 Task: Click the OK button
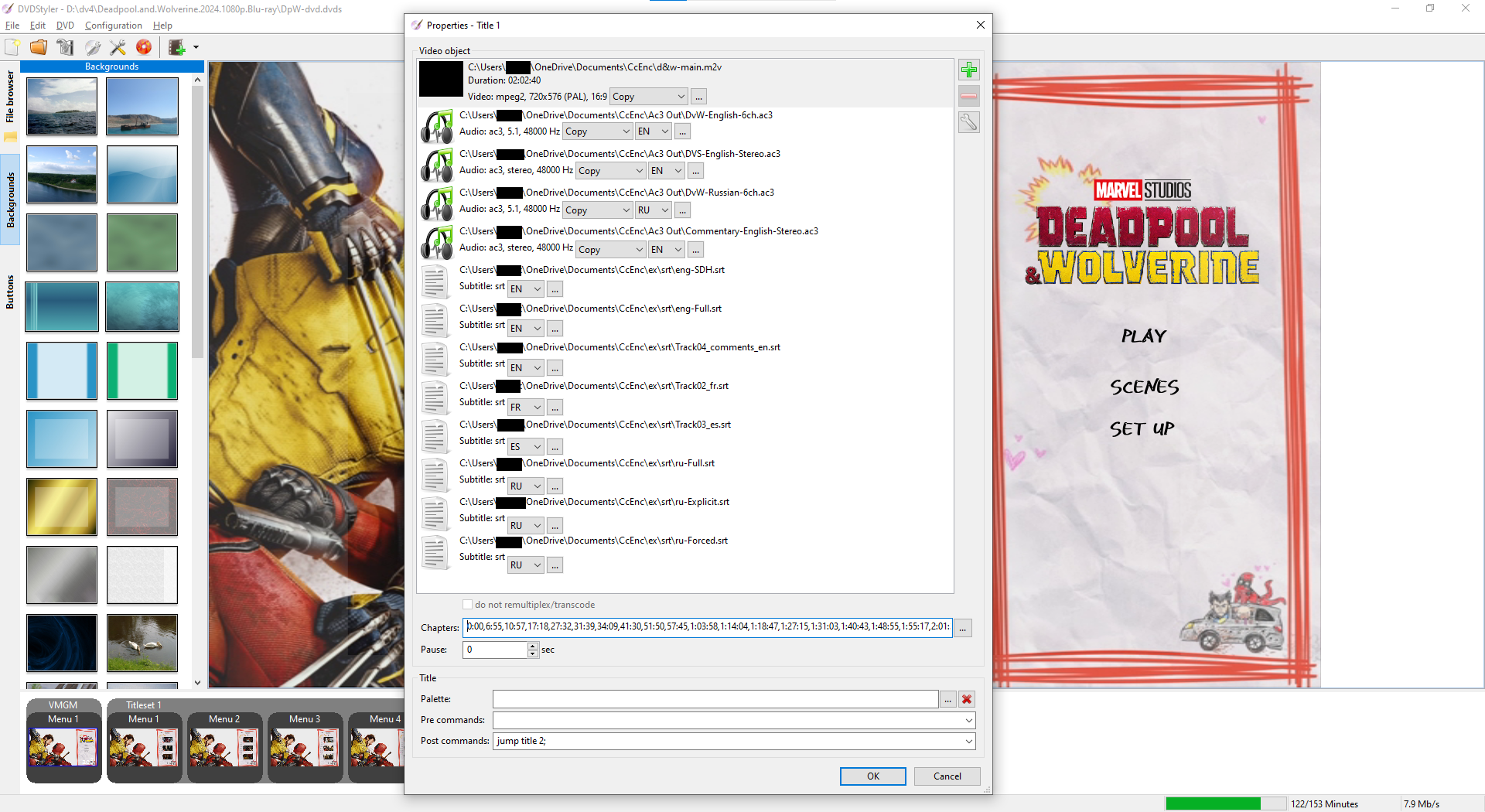(872, 776)
